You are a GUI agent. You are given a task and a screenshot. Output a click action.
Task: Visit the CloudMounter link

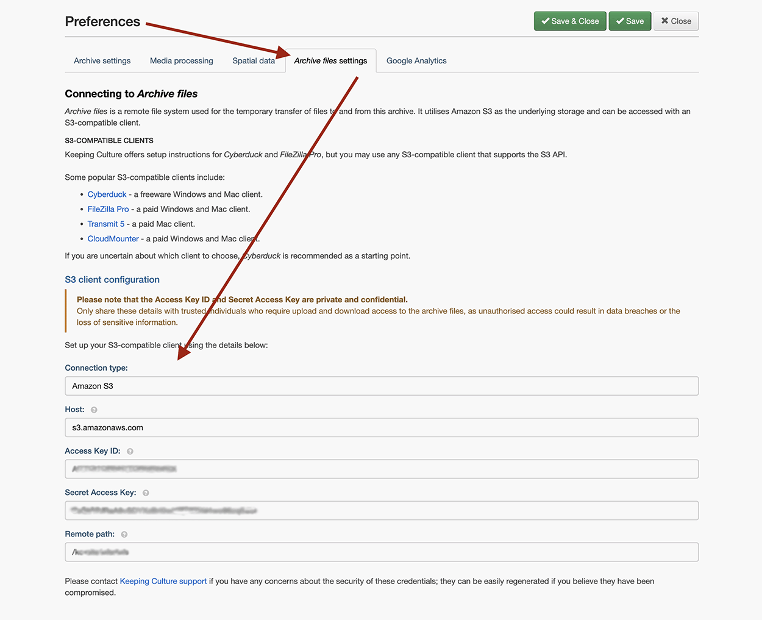[x=113, y=239]
